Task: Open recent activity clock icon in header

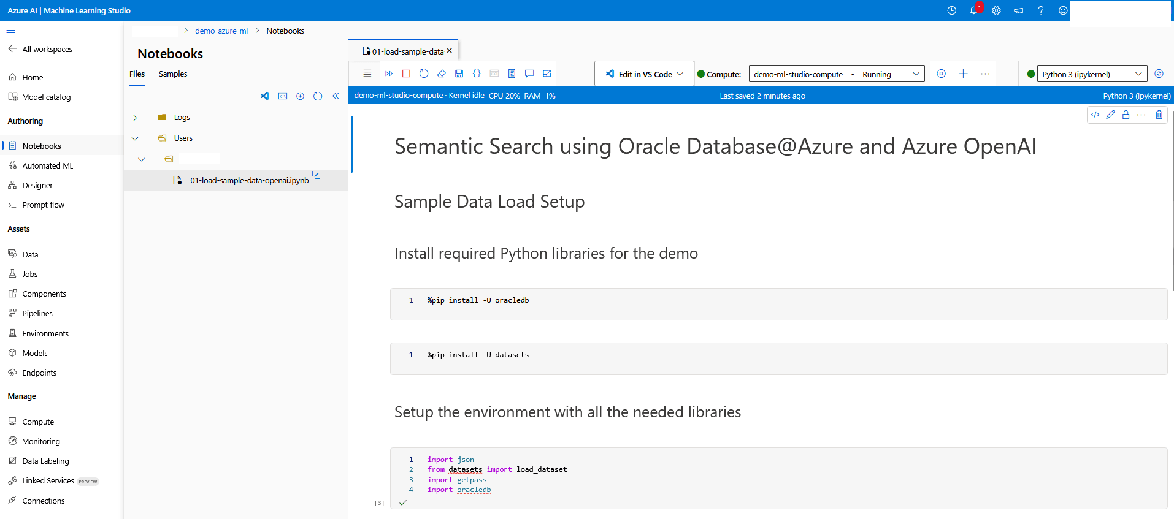Action: click(x=951, y=10)
